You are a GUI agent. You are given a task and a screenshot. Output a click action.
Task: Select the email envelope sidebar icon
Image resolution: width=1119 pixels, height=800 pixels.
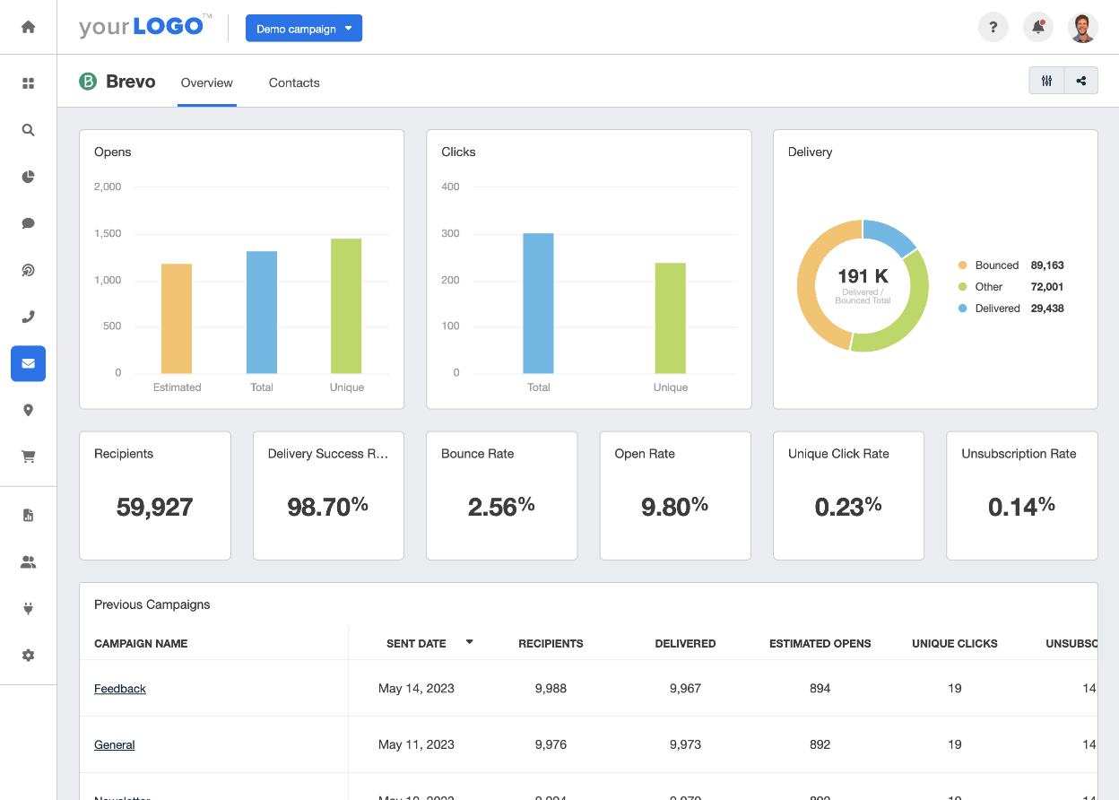pos(28,363)
